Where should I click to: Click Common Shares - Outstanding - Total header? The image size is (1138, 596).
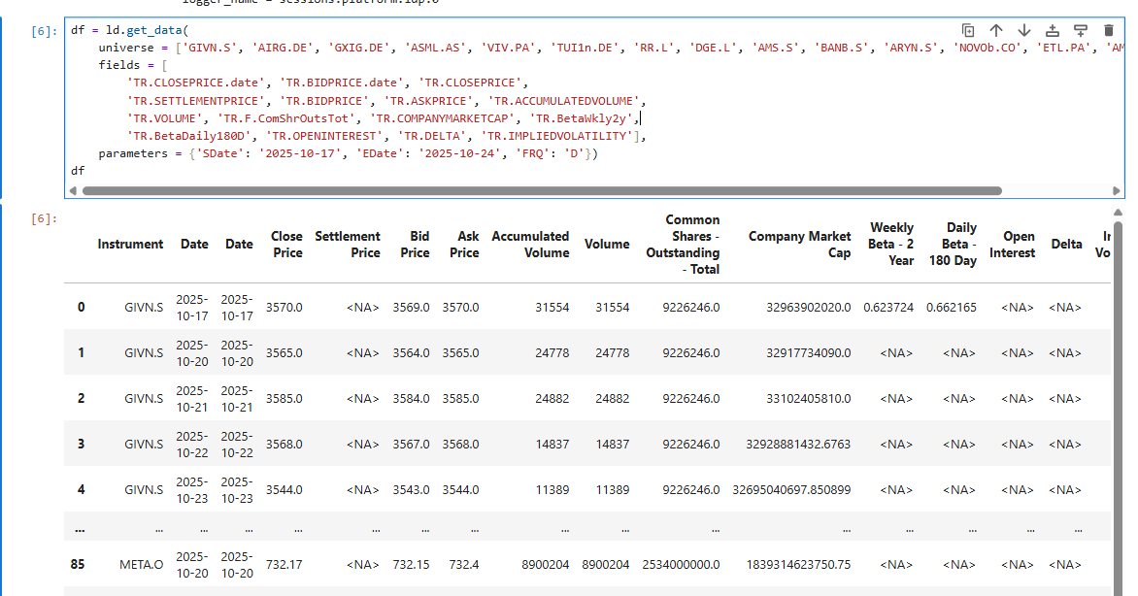tap(683, 245)
